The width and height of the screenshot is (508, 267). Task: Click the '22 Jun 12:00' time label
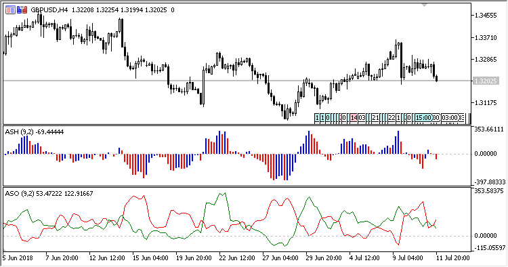(237, 258)
